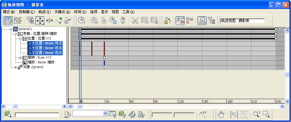
Task: Toggle Snap Frames magnet icon
Action: point(180,21)
